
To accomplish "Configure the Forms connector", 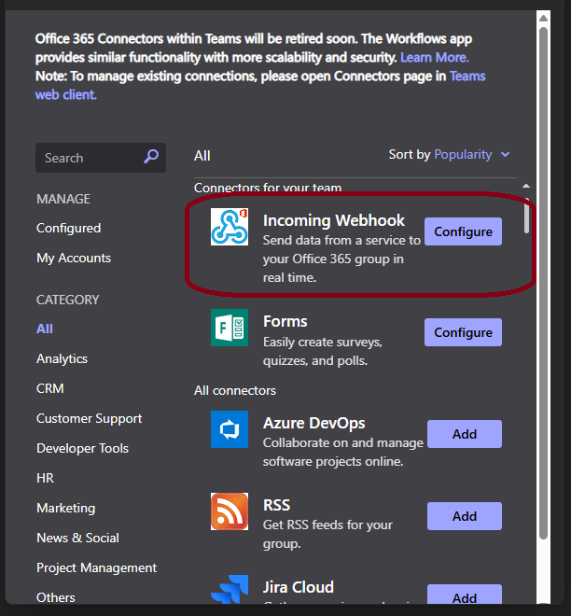I will pyautogui.click(x=463, y=332).
